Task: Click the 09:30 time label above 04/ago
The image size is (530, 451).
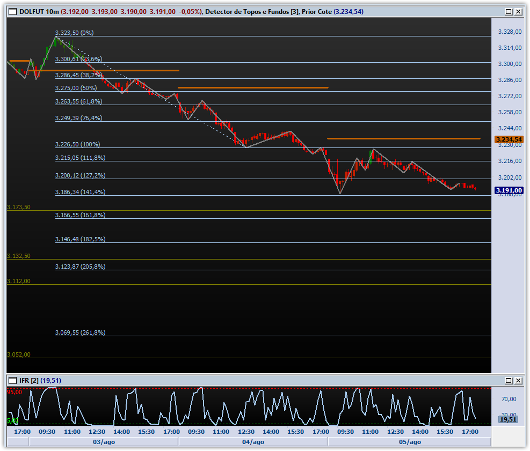Action: [196, 432]
